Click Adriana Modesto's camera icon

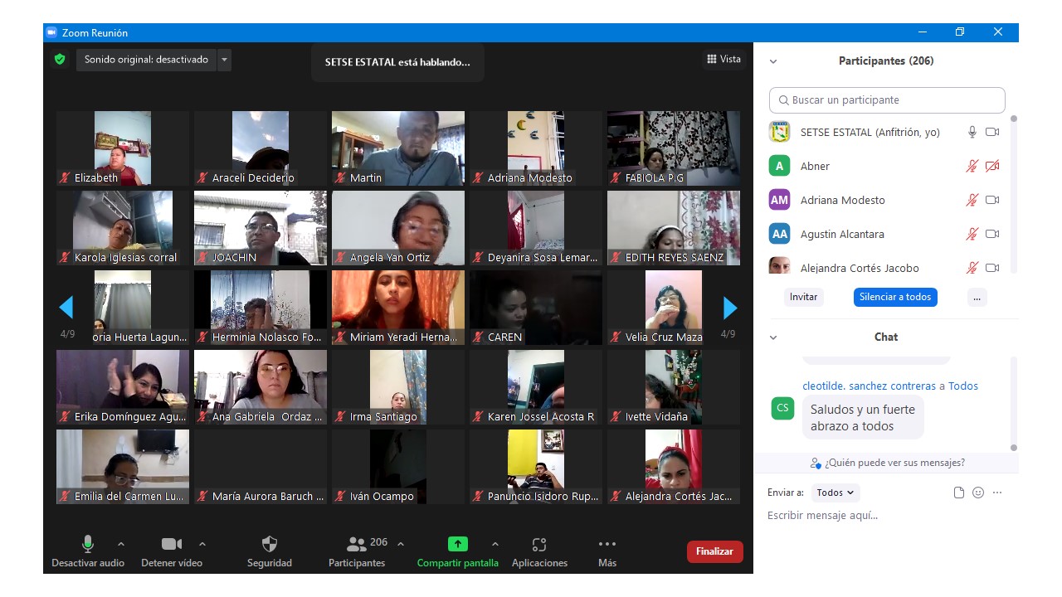(x=992, y=200)
